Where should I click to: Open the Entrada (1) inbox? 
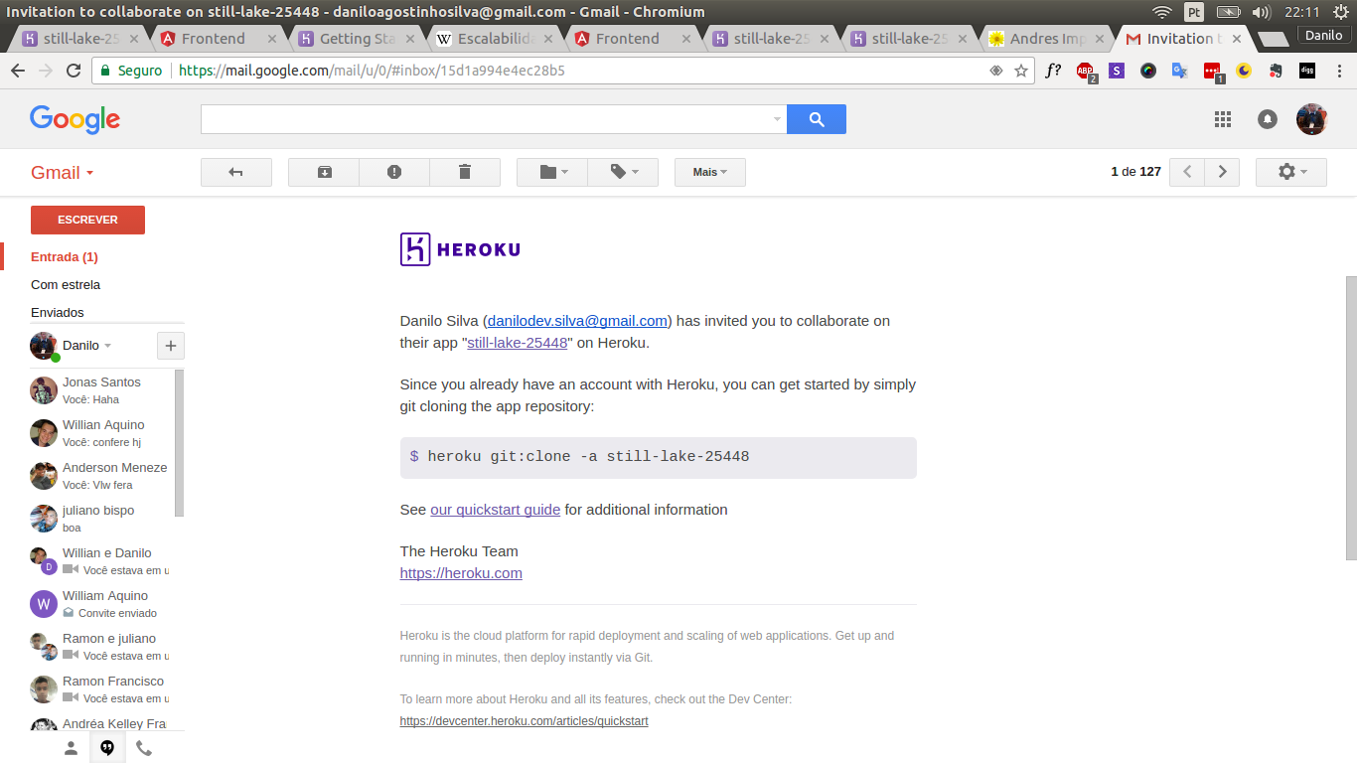(65, 256)
